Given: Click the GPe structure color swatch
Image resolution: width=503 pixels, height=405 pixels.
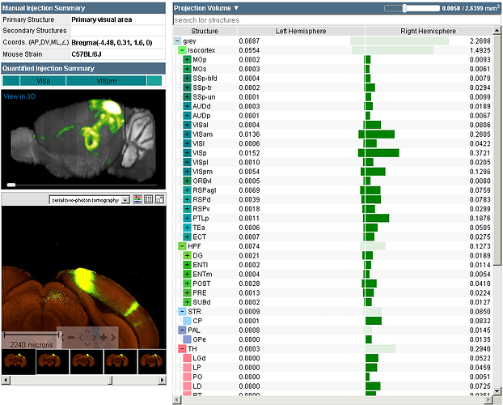Looking at the screenshot, I should coord(187,339).
